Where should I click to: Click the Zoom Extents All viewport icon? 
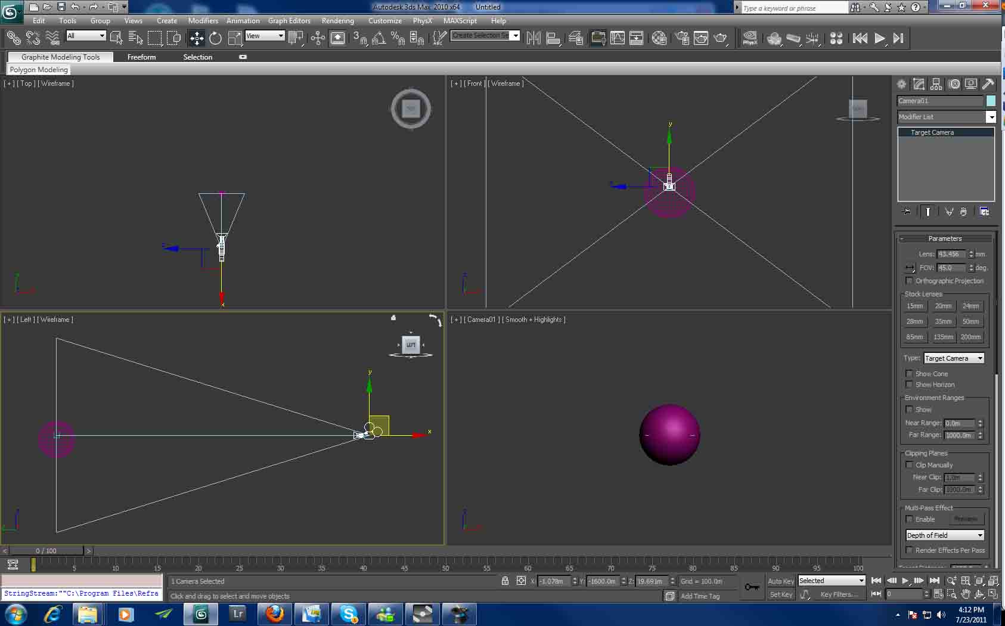pos(993,581)
